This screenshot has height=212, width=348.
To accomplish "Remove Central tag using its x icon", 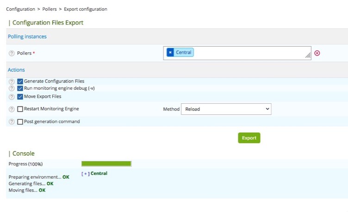I will tap(170, 53).
